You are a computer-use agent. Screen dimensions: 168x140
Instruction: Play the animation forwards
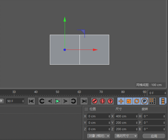[x=57, y=101]
